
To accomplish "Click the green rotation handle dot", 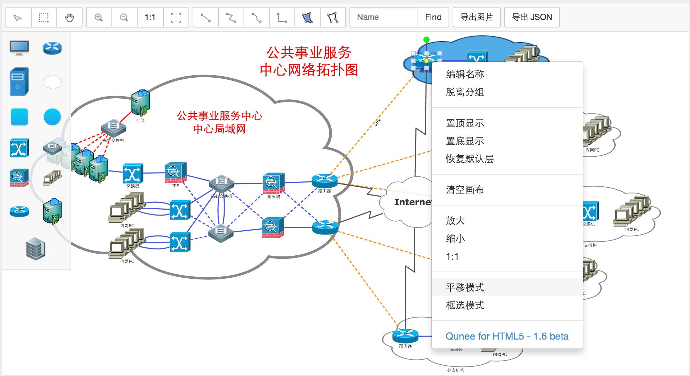I will [427, 40].
